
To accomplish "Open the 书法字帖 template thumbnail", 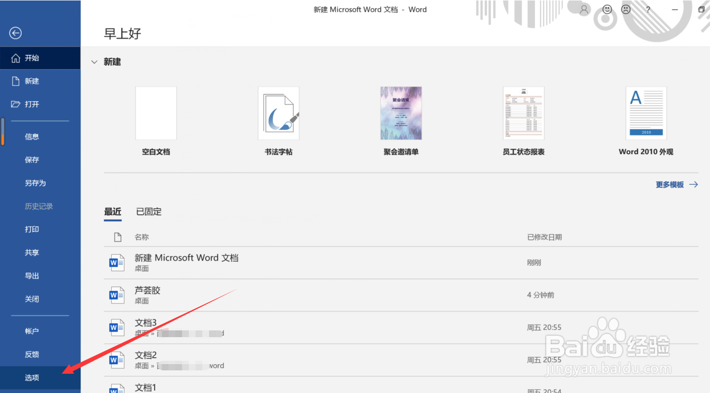I will click(278, 113).
